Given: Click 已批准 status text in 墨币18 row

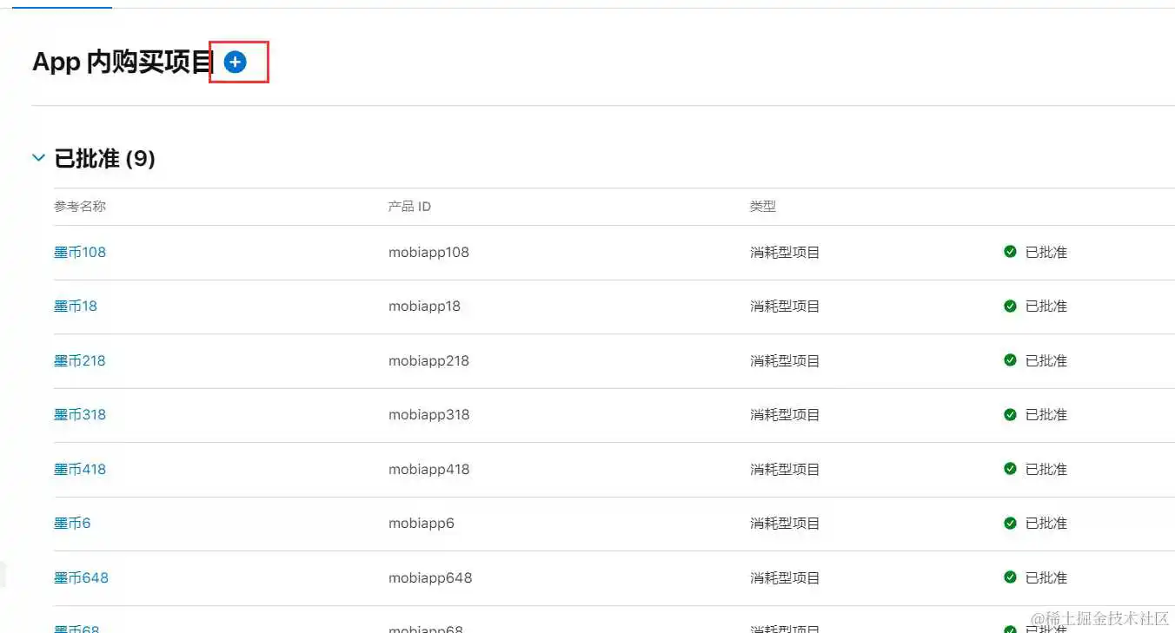Looking at the screenshot, I should pyautogui.click(x=1046, y=306).
